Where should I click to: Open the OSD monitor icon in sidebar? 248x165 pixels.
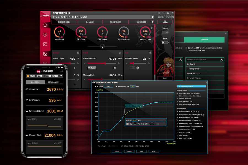tap(45, 35)
